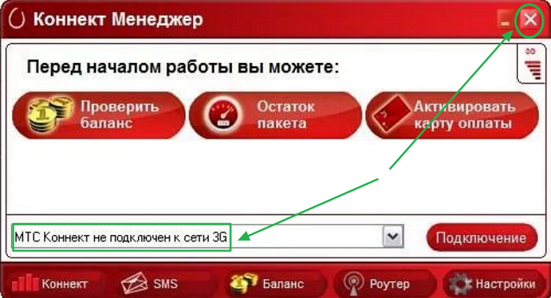
Task: Click the Подключение button
Action: [x=481, y=238]
